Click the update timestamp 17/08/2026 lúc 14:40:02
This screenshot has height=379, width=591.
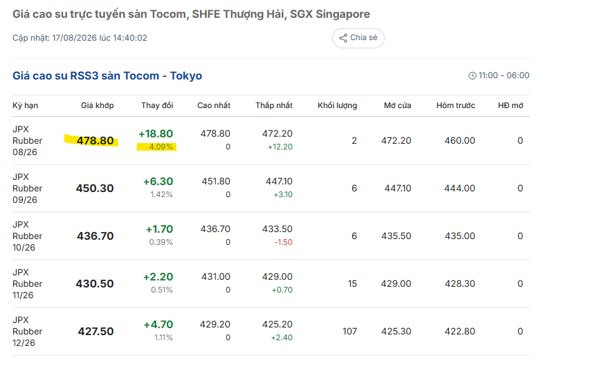pos(99,38)
